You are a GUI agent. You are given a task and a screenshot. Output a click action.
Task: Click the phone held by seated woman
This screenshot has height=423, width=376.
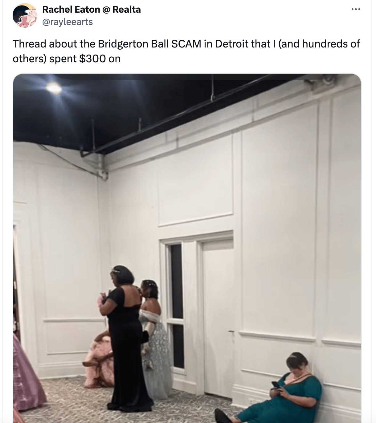tap(276, 385)
